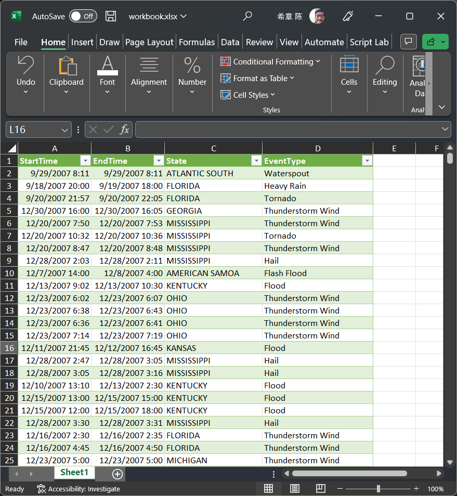
Task: Open the State column filter dropdown
Action: pos(256,161)
